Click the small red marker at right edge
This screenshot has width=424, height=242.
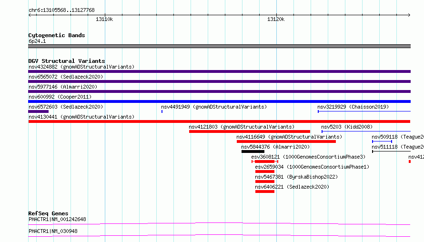tap(410, 161)
